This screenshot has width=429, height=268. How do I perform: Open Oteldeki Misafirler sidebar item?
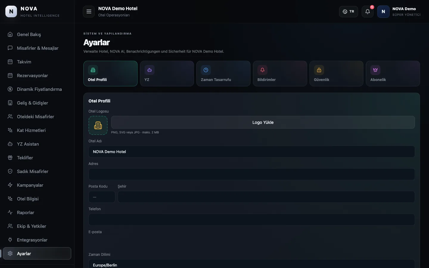(x=37, y=116)
